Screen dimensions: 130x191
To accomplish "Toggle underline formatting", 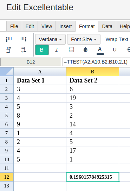I will (x=115, y=50).
